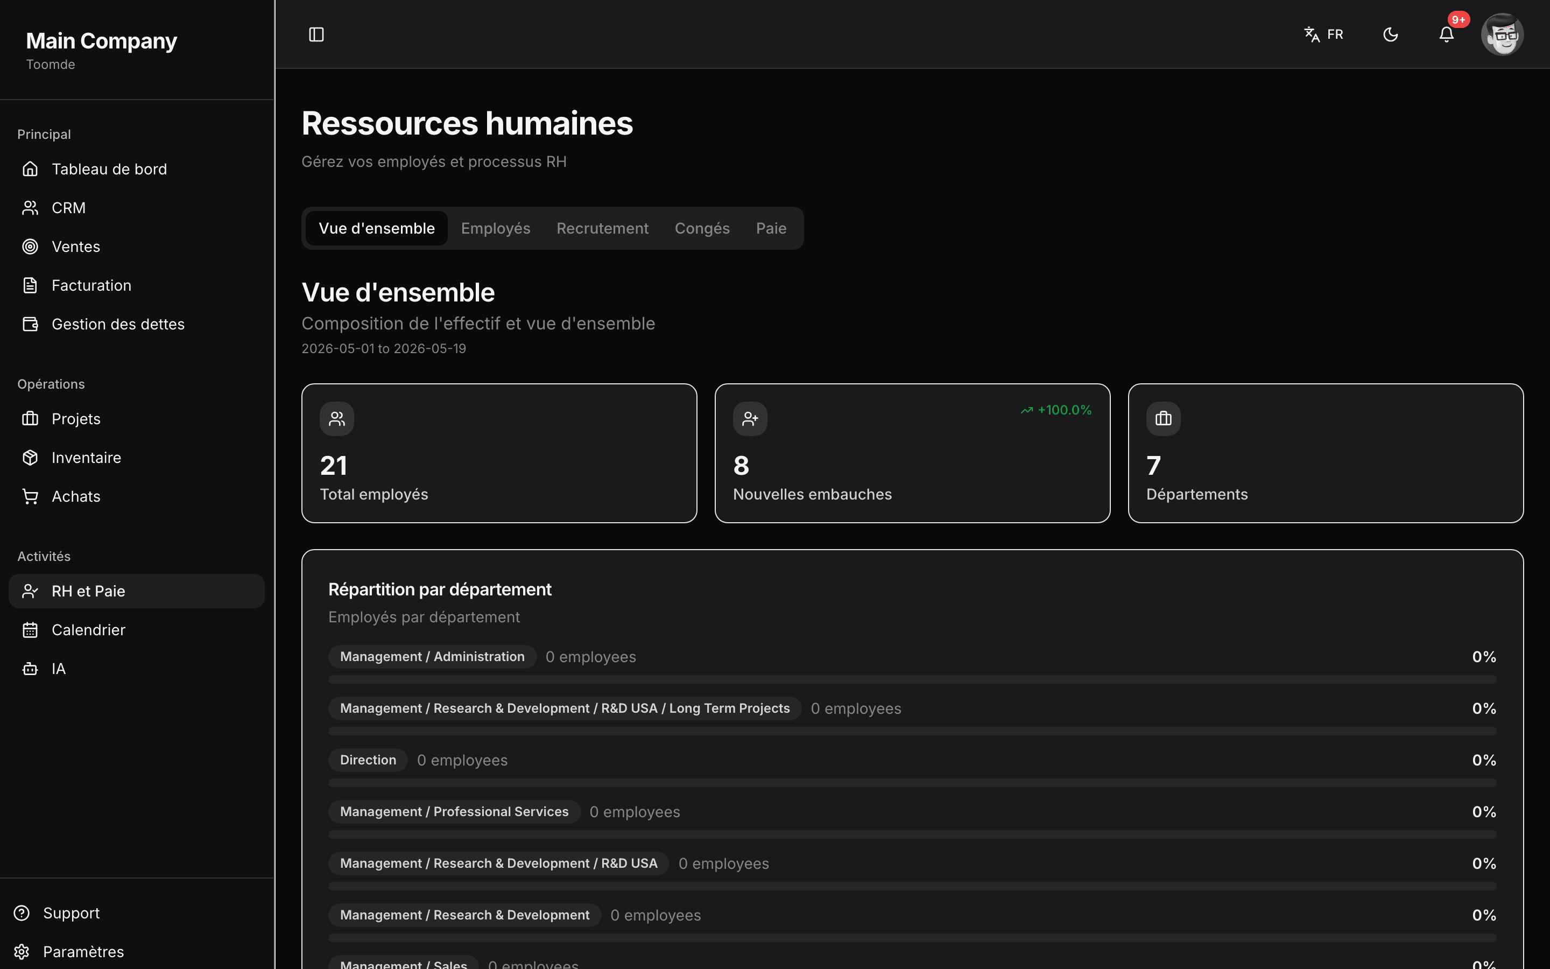Open Paramètres settings

point(136,952)
